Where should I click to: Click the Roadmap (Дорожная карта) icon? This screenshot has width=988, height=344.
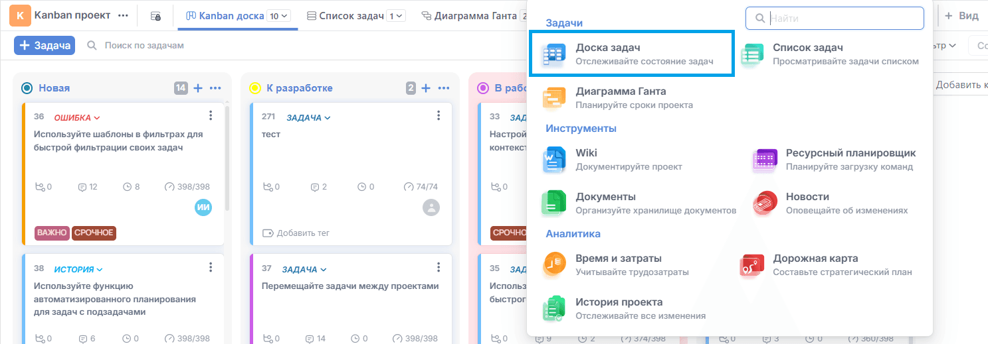tap(751, 264)
